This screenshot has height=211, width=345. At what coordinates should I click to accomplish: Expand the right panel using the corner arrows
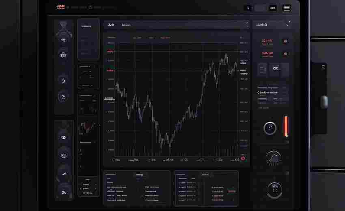pos(288,24)
